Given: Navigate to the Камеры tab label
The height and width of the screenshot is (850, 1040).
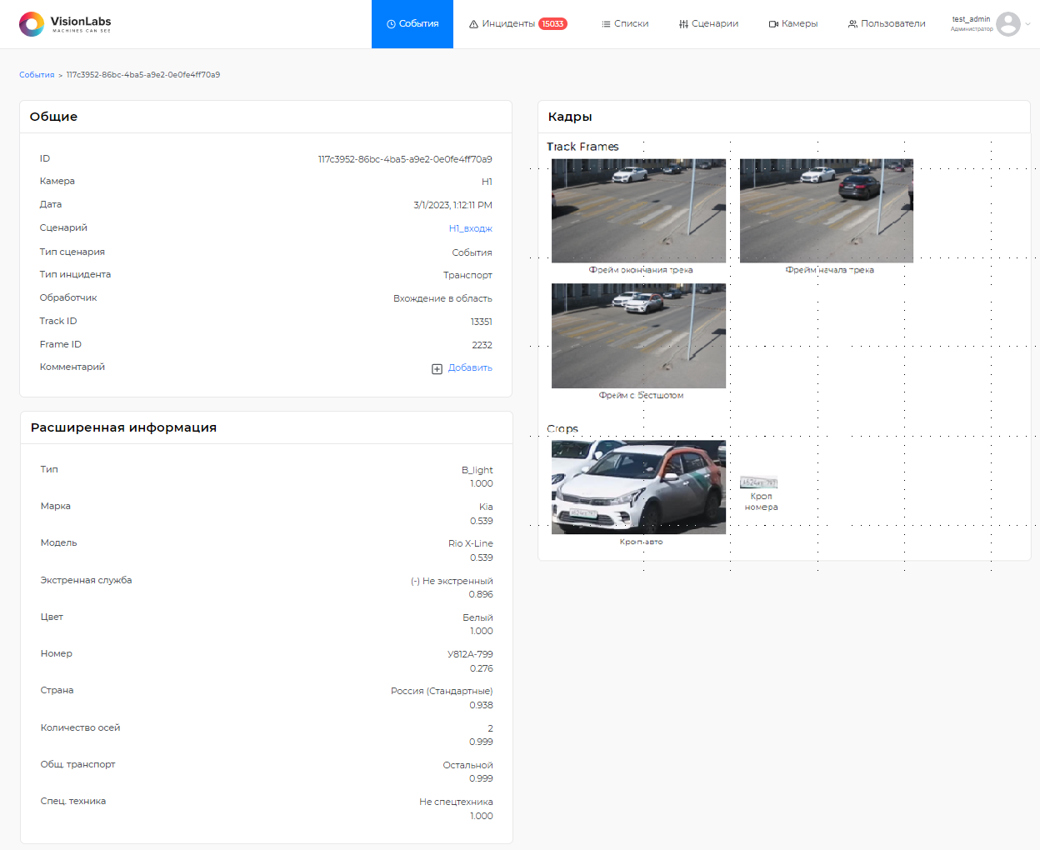Looking at the screenshot, I should point(799,24).
